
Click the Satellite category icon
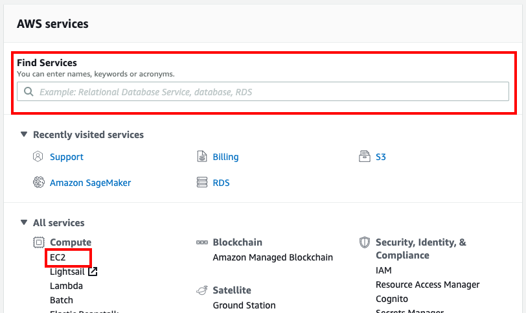tap(202, 290)
